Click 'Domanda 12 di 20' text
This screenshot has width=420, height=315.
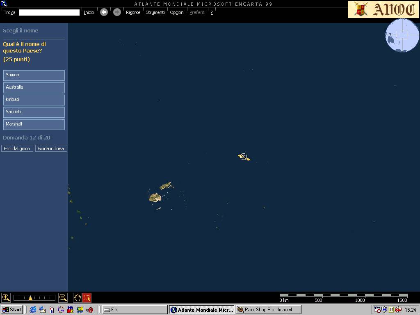27,138
